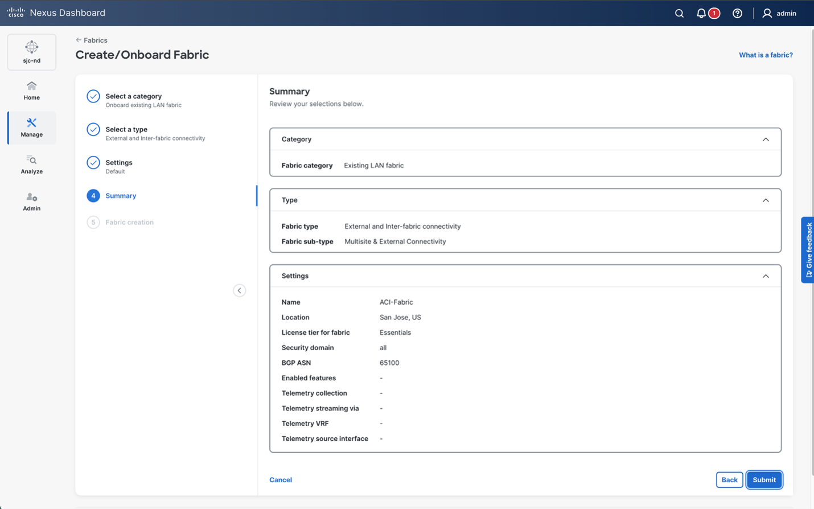Open the Manage section in sidebar
The width and height of the screenshot is (814, 509).
tap(32, 128)
